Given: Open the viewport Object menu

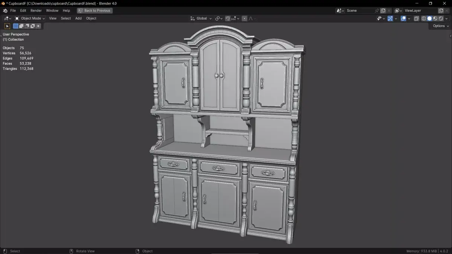Looking at the screenshot, I should pos(91,18).
